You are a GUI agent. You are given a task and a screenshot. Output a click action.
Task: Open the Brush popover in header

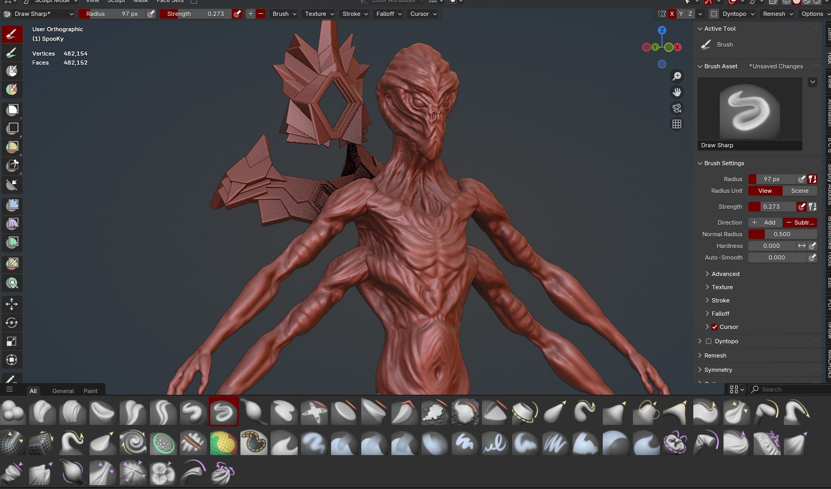pyautogui.click(x=284, y=14)
